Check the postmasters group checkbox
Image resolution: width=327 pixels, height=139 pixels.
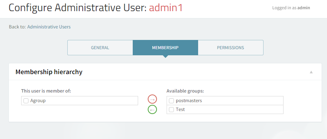pos(171,101)
